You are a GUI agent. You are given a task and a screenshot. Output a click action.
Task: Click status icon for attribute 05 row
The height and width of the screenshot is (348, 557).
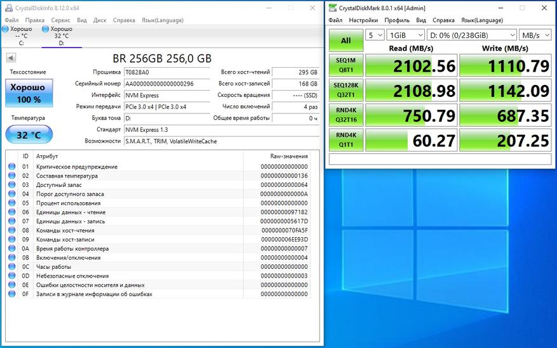click(x=11, y=203)
